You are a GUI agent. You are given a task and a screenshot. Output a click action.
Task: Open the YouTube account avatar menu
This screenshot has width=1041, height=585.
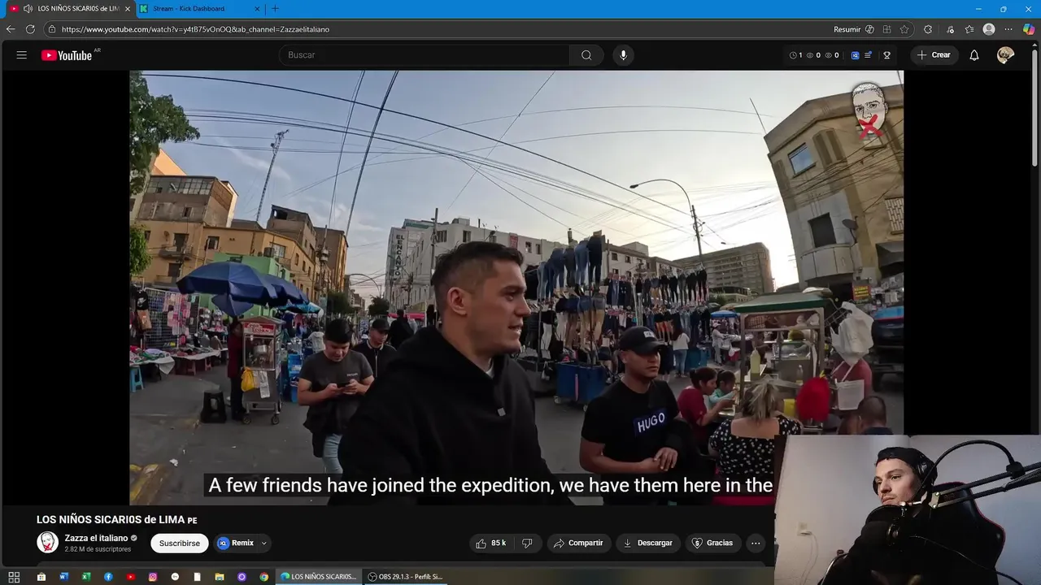1005,55
